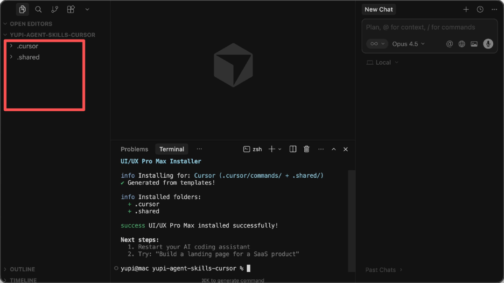Attach an image with picture icon
Screen dimensions: 504x283
[474, 44]
